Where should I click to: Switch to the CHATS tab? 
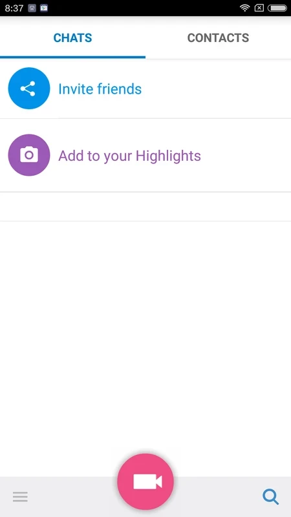72,38
